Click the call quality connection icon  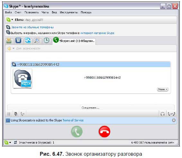(171, 114)
